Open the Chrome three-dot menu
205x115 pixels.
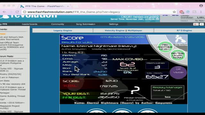[201, 12]
